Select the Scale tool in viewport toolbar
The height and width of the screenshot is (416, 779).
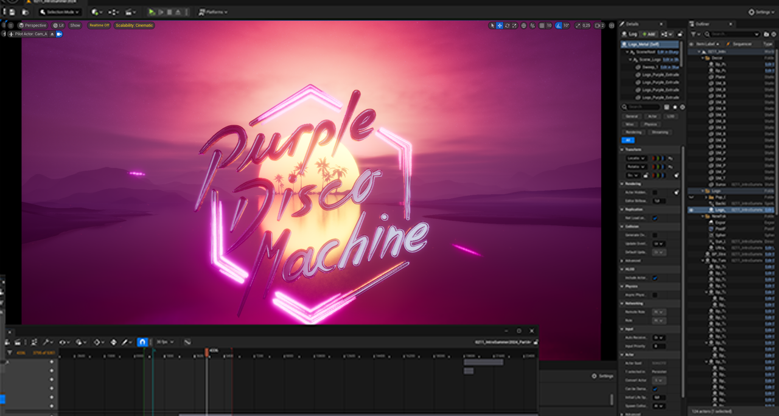pyautogui.click(x=514, y=25)
